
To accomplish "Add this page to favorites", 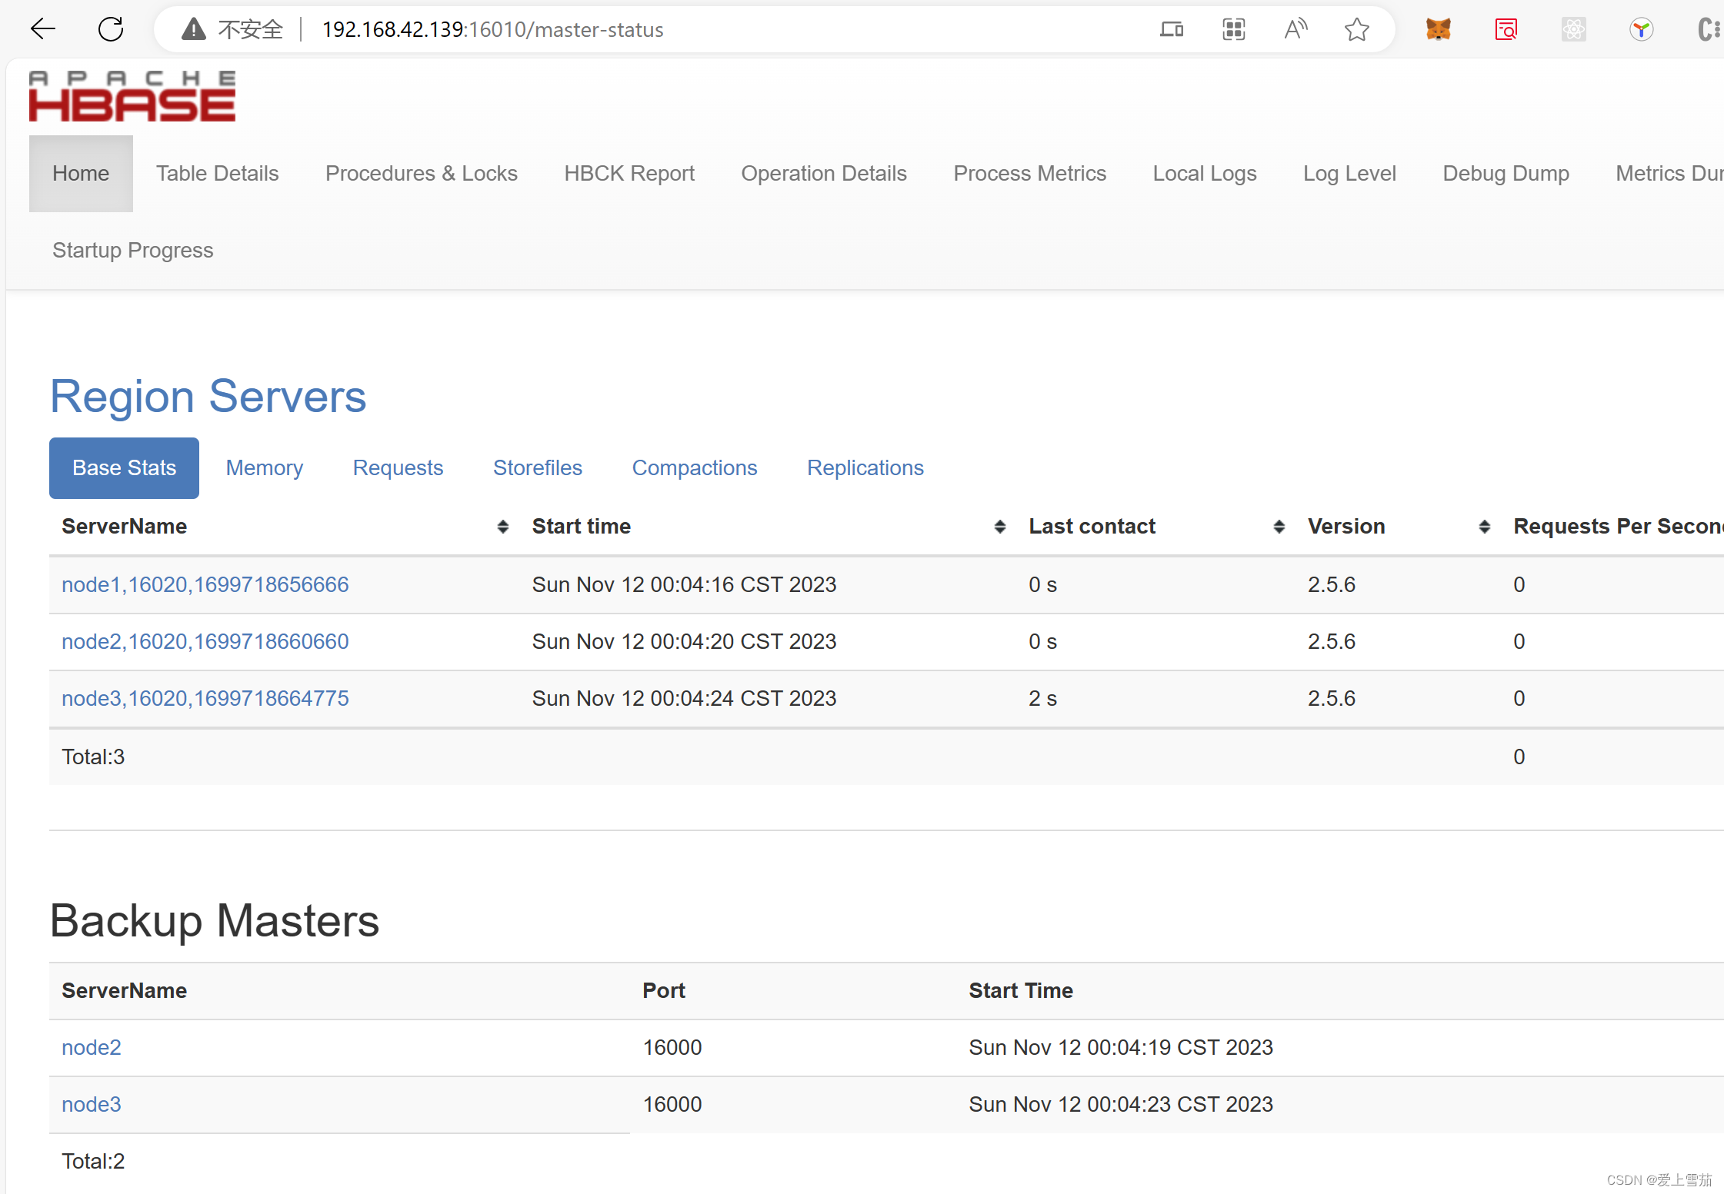I will pos(1357,28).
